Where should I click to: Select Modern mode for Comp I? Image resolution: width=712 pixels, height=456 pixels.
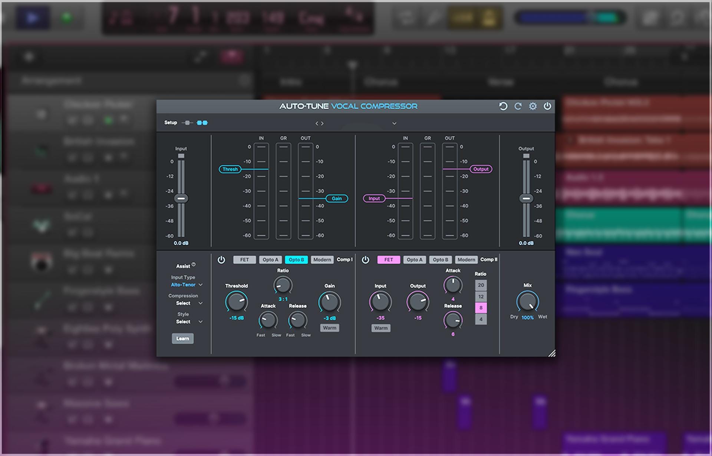point(322,260)
